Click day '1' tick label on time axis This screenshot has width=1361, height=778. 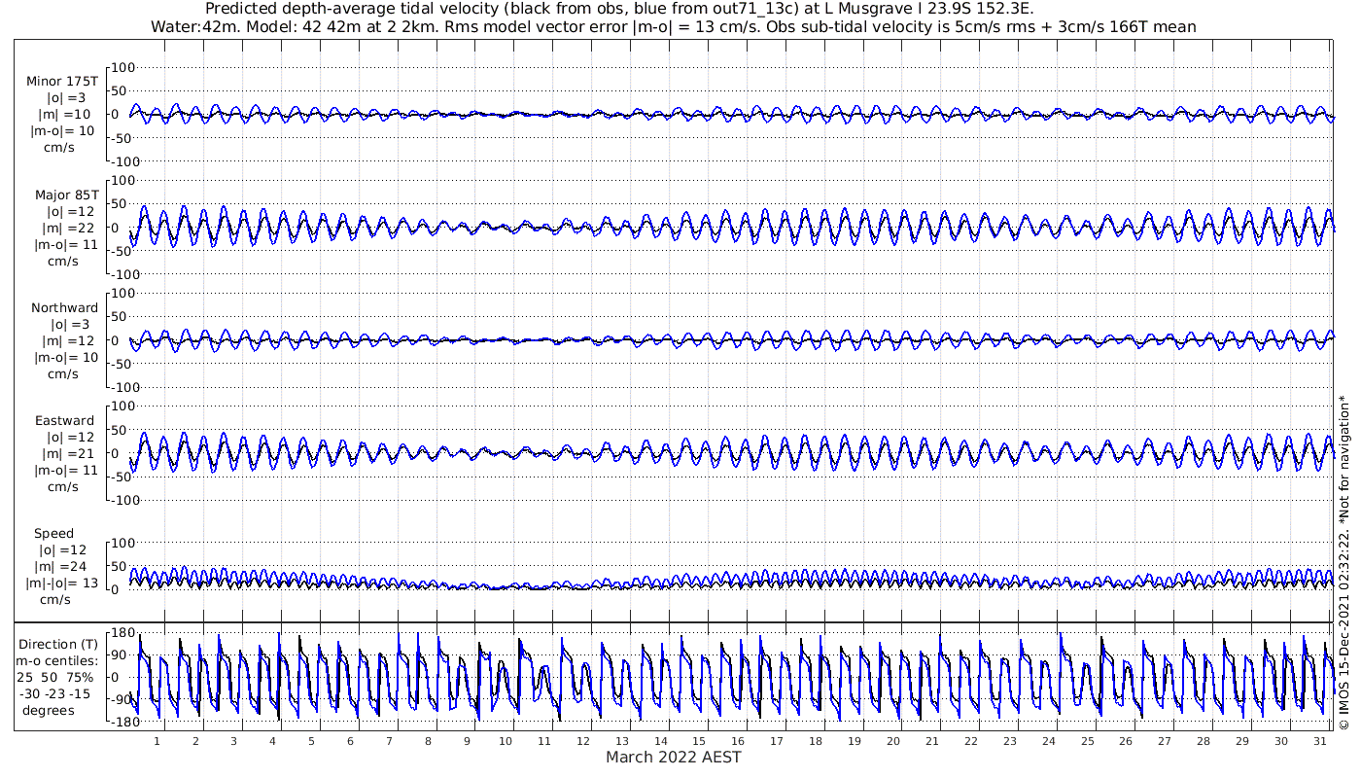(157, 740)
